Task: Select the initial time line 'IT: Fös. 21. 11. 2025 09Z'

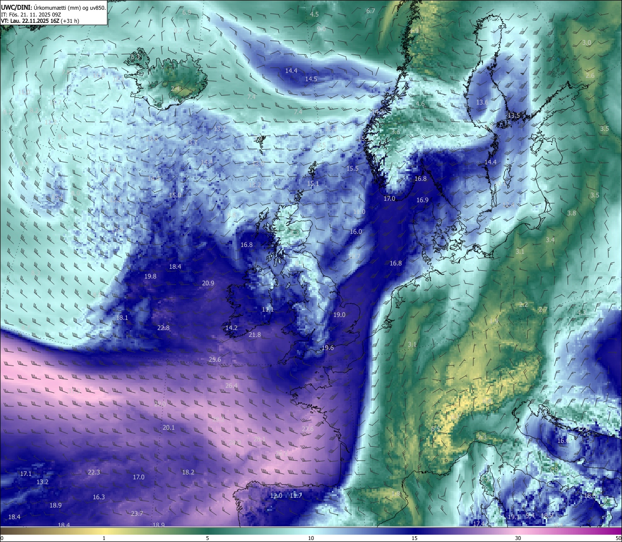Action: 31,15
